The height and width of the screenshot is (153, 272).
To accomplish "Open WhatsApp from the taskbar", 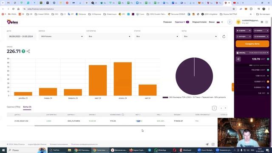I will point(161,150).
